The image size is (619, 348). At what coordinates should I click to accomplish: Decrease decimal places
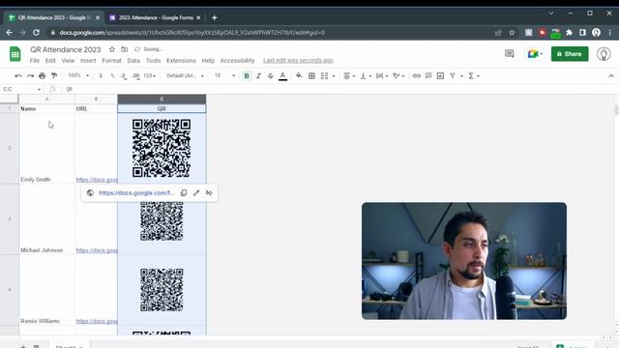[124, 75]
